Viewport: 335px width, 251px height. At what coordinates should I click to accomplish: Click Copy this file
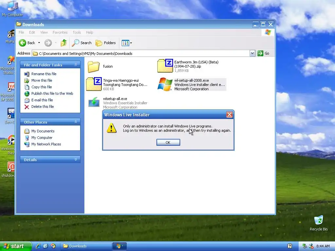point(42,87)
